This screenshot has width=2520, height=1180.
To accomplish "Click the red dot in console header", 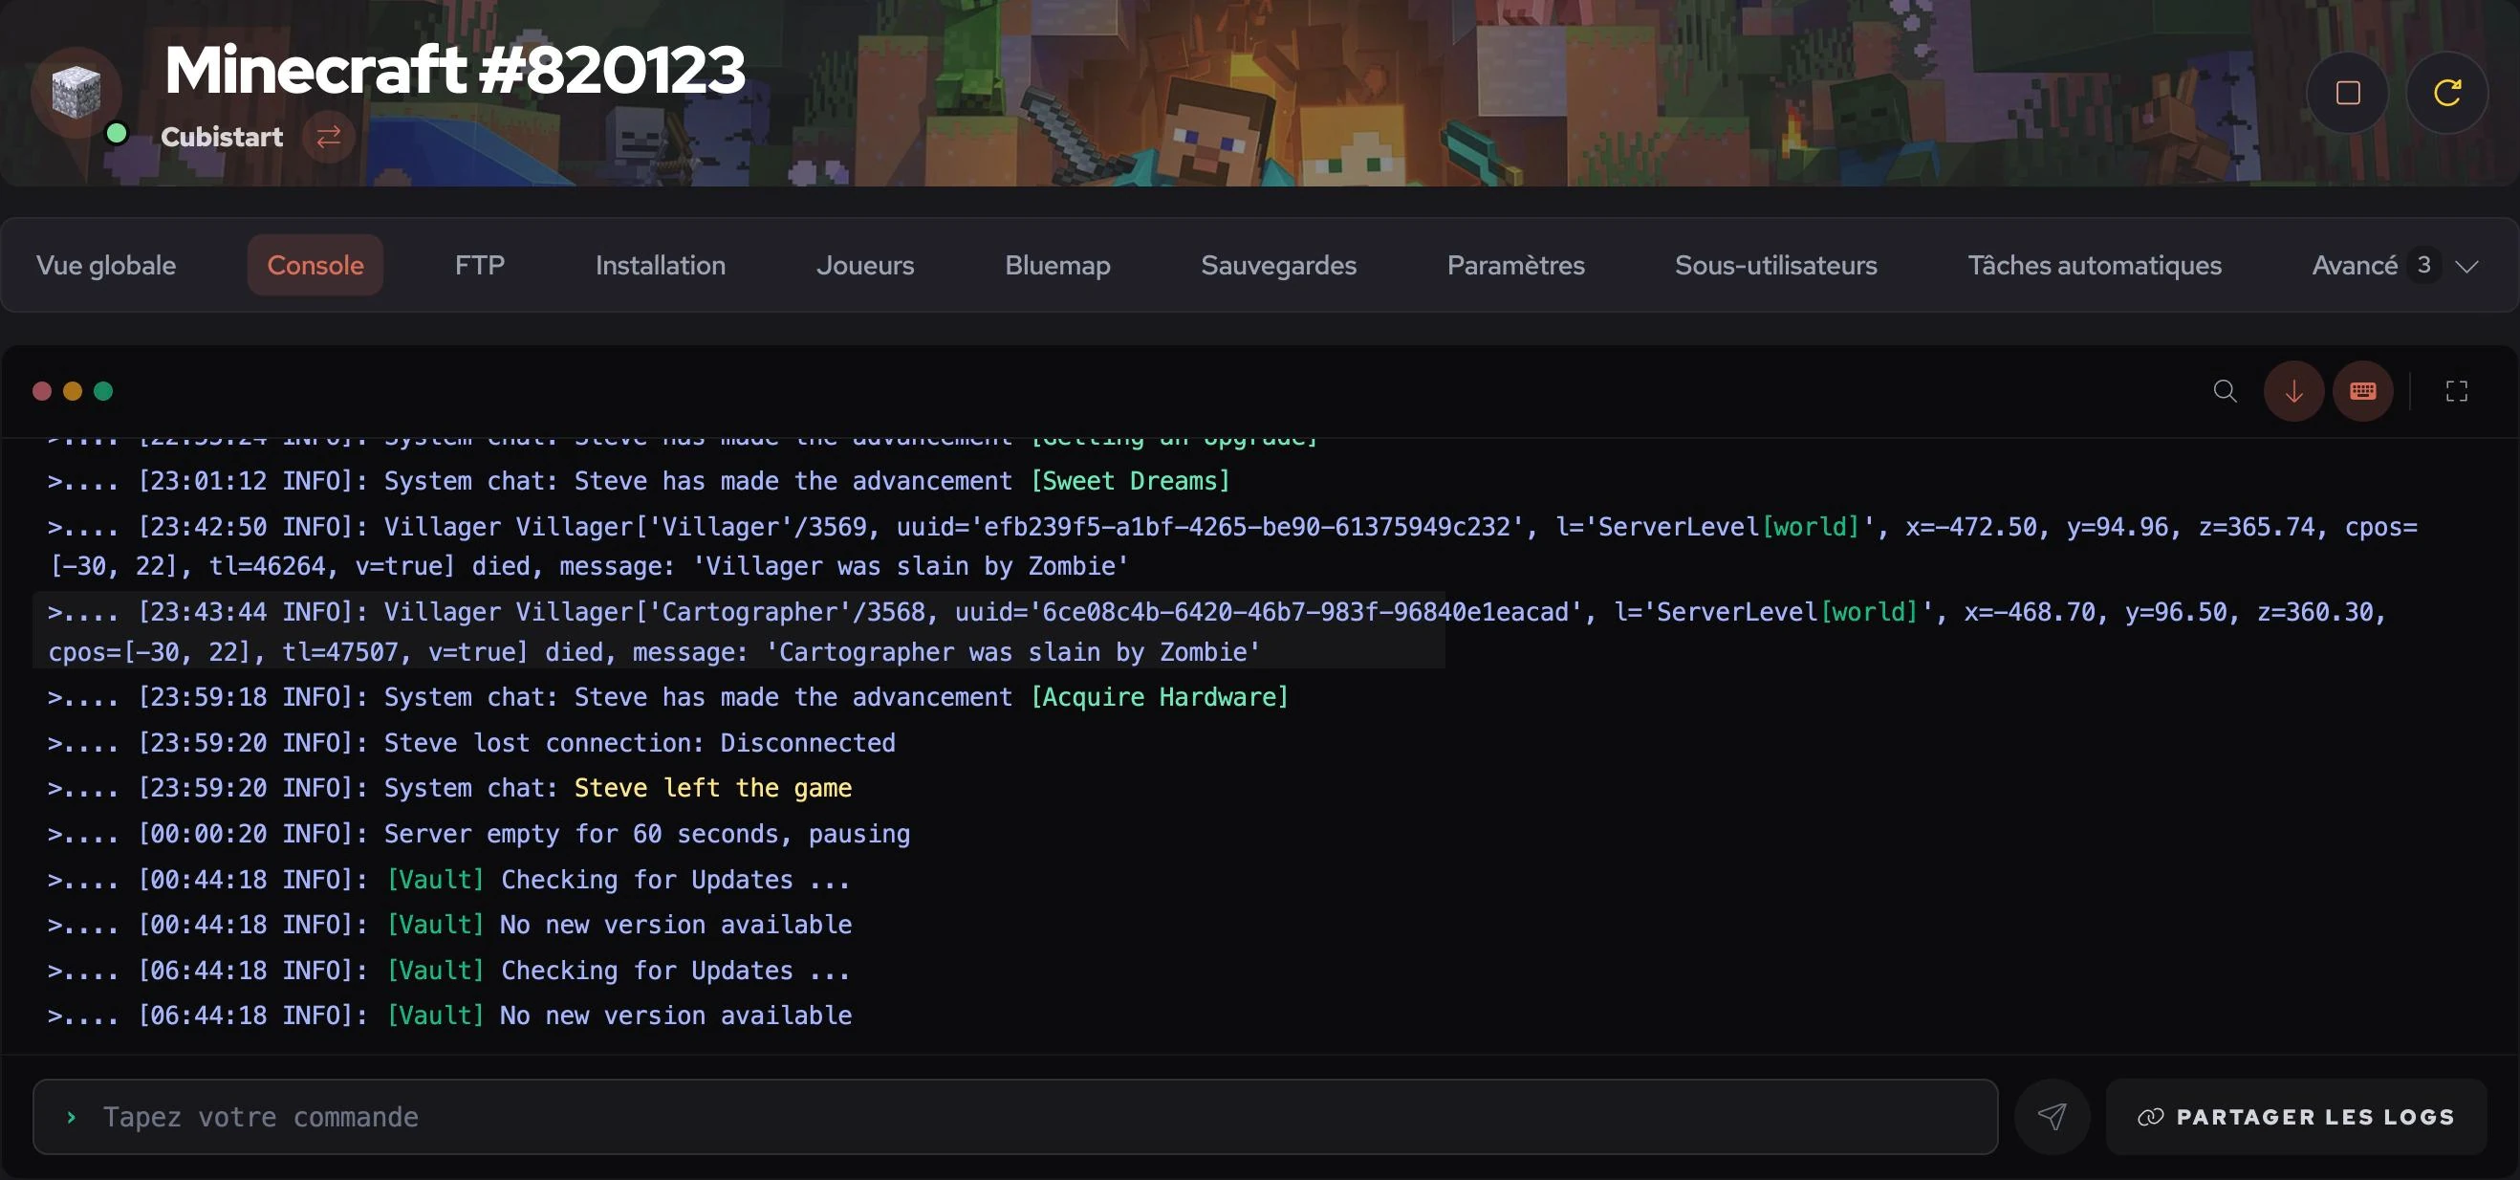I will click(x=42, y=391).
